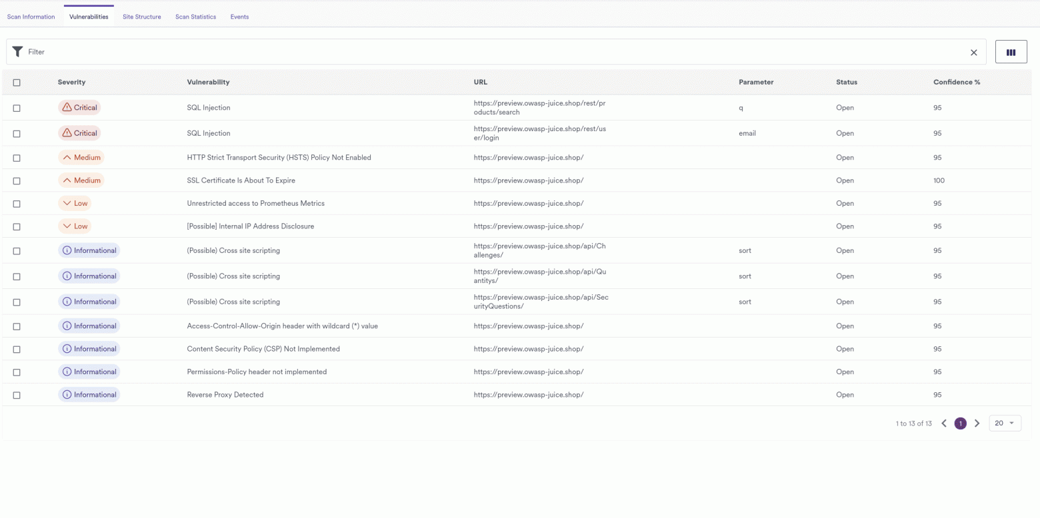The height and width of the screenshot is (518, 1040).
Task: Open "[Possible] Internal IP Address Disclosure" entry
Action: click(251, 226)
